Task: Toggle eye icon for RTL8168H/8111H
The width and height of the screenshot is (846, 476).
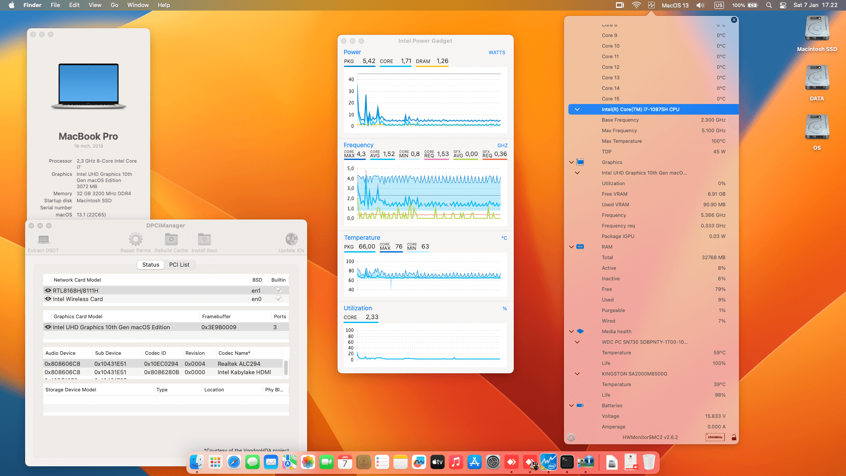Action: (48, 290)
